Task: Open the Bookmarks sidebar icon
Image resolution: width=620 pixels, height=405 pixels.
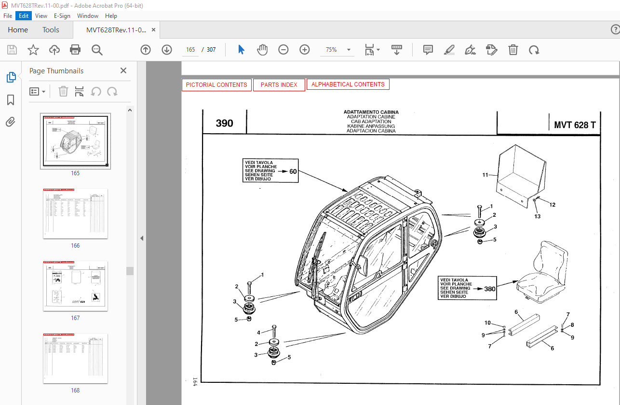Action: click(x=11, y=100)
